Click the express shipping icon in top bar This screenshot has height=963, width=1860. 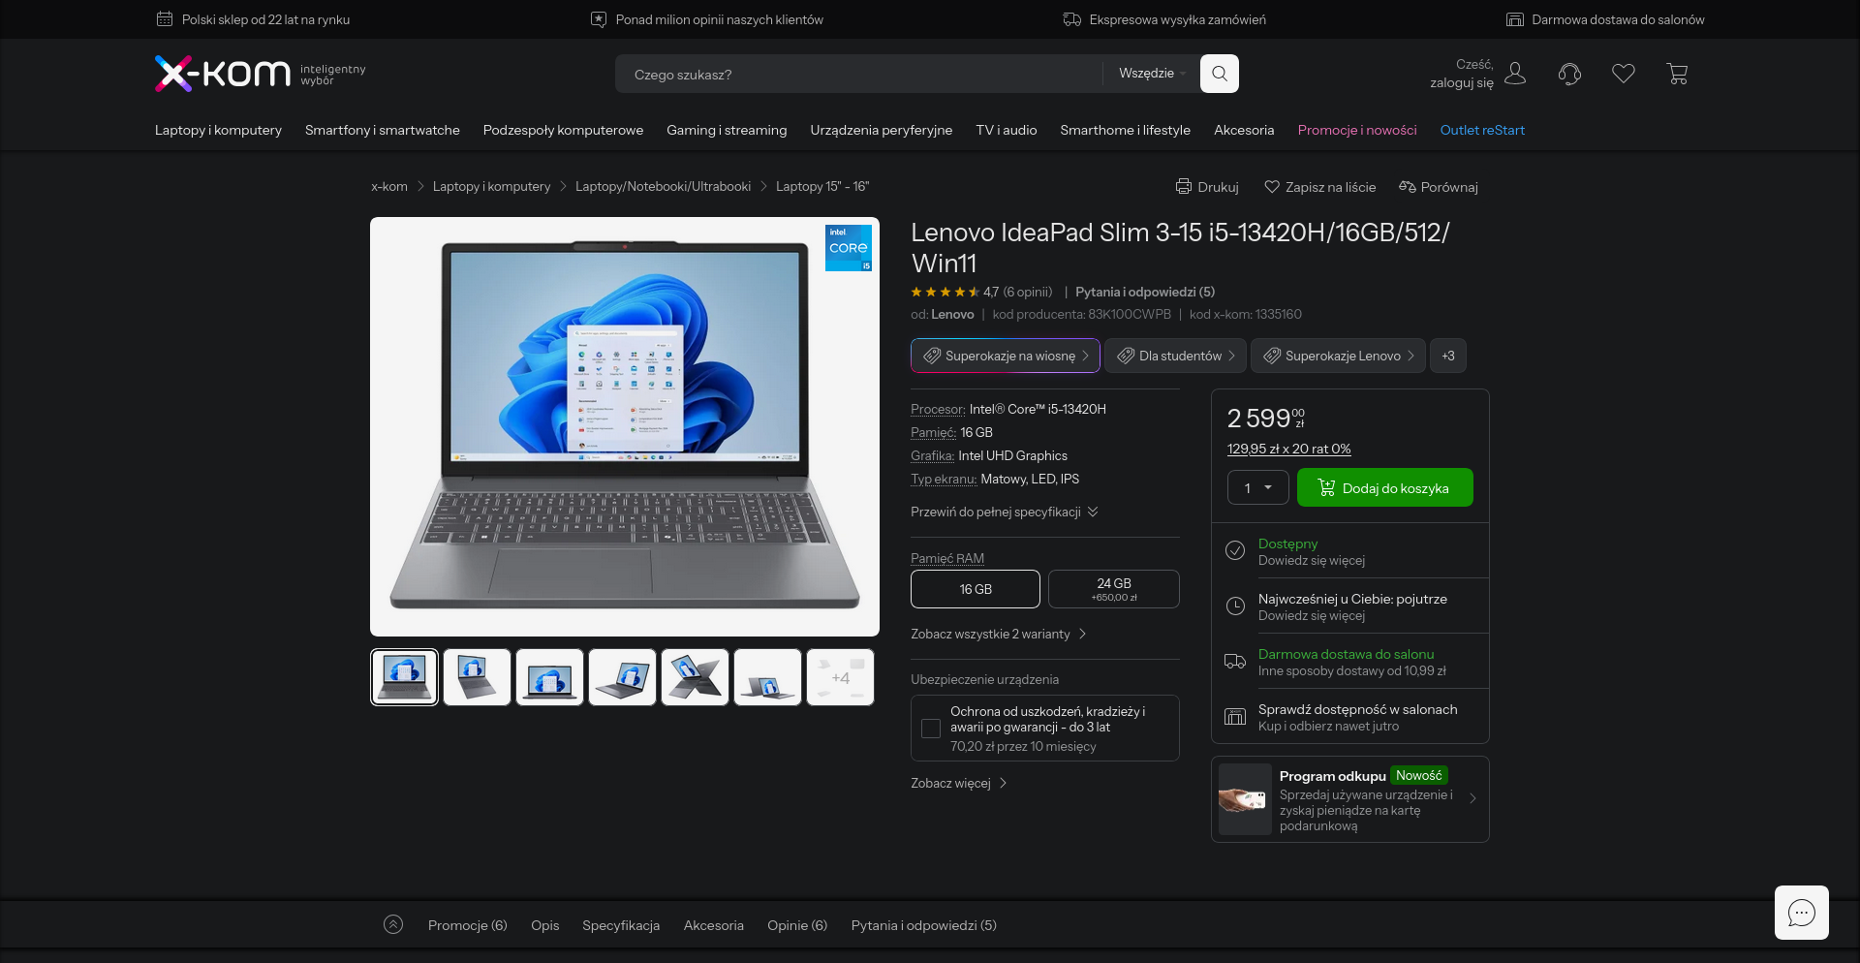coord(1072,19)
